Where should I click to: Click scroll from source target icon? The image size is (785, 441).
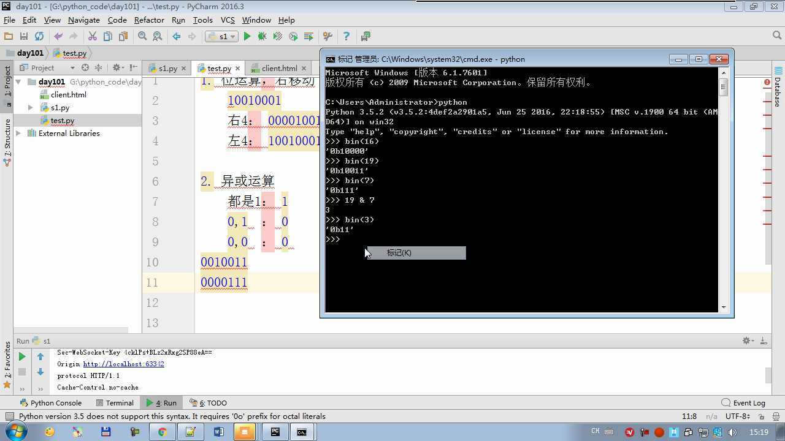point(85,67)
